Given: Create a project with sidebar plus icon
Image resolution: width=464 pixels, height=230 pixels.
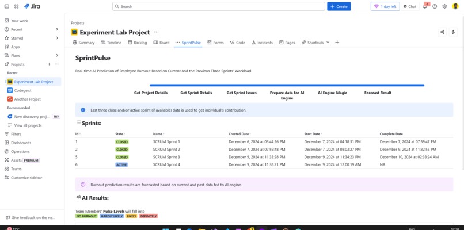Looking at the screenshot, I should click(x=49, y=64).
